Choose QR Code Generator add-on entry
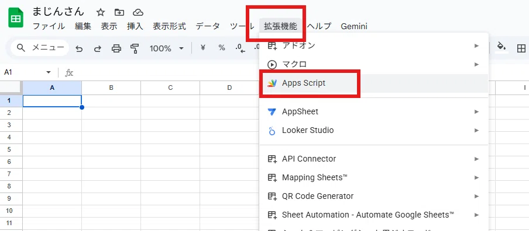This screenshot has height=231, width=529. pyautogui.click(x=374, y=196)
